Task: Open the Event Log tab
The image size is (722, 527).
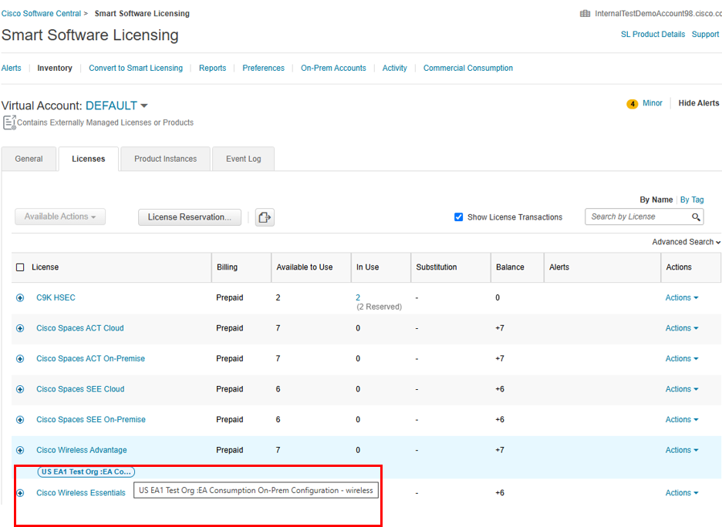Action: tap(244, 159)
